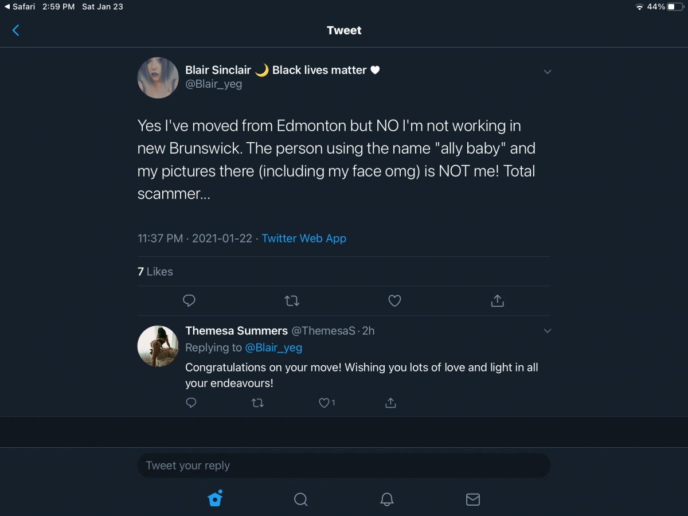Open Blair Sinclair's profile picture
This screenshot has height=516, width=688.
click(158, 78)
